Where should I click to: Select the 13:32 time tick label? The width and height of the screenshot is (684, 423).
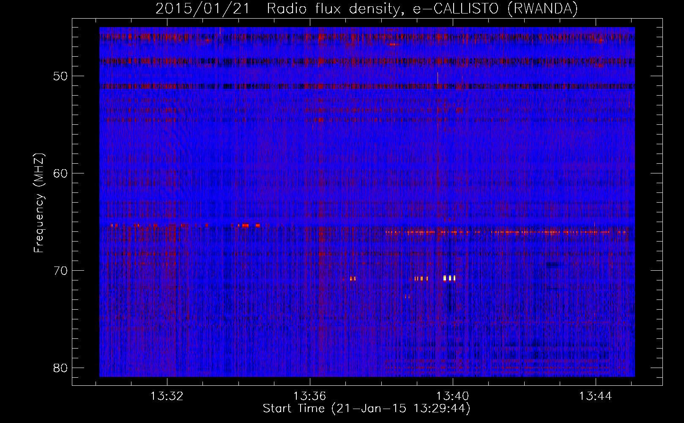(x=167, y=396)
